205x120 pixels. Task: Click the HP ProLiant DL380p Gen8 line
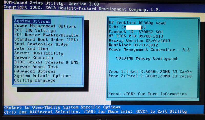[x=137, y=23]
